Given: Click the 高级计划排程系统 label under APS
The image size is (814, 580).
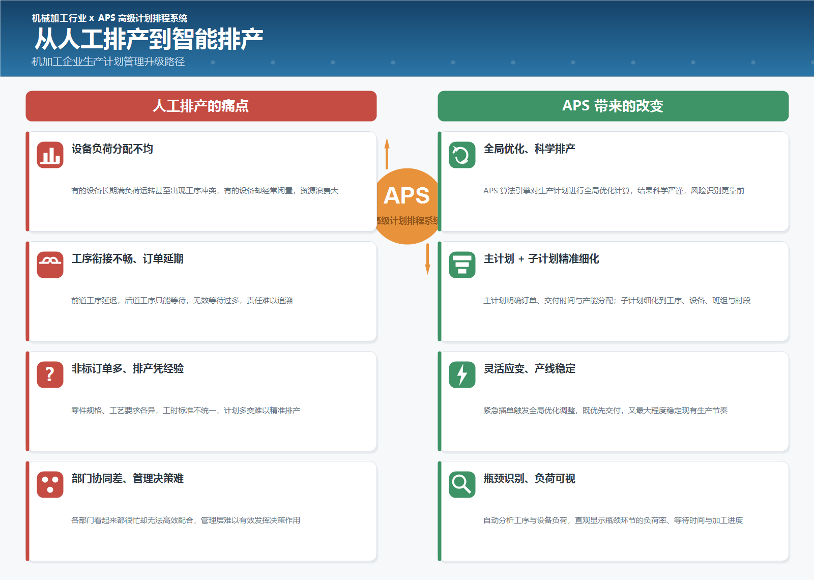Looking at the screenshot, I should click(407, 221).
